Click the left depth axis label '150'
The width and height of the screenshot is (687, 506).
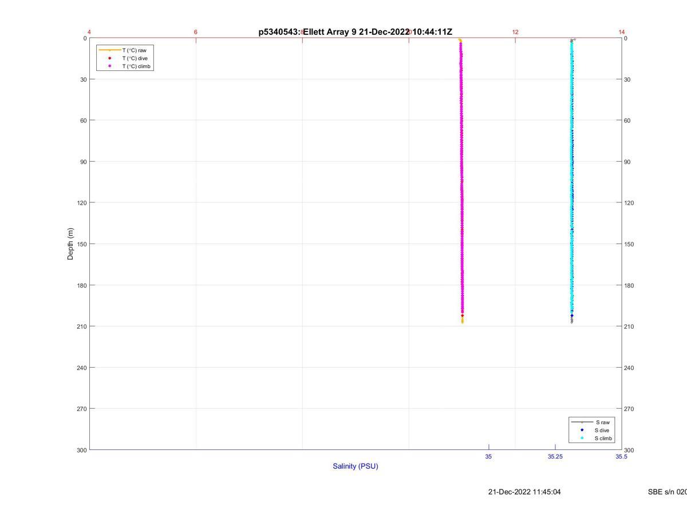click(82, 244)
